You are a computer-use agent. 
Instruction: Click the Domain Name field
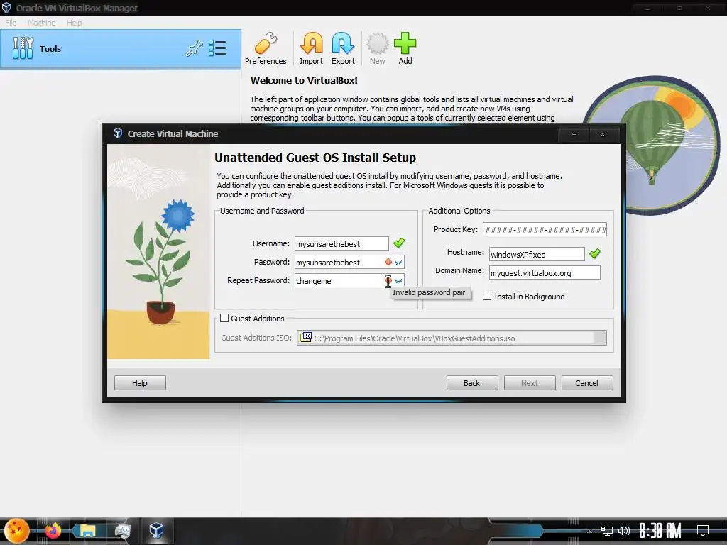(545, 272)
